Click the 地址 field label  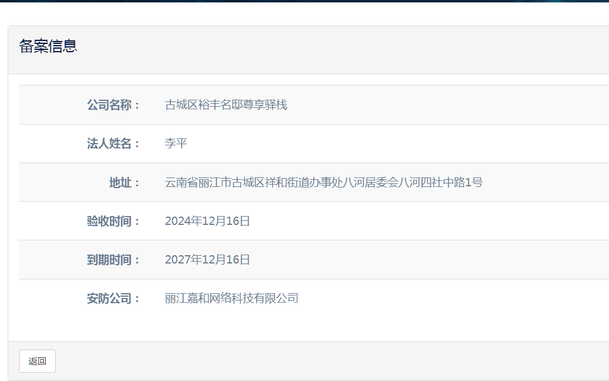point(125,182)
